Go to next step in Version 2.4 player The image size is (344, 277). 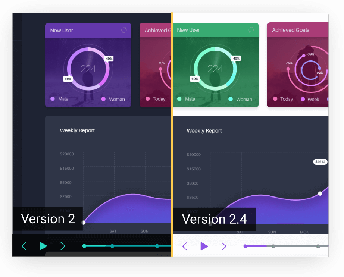point(224,246)
